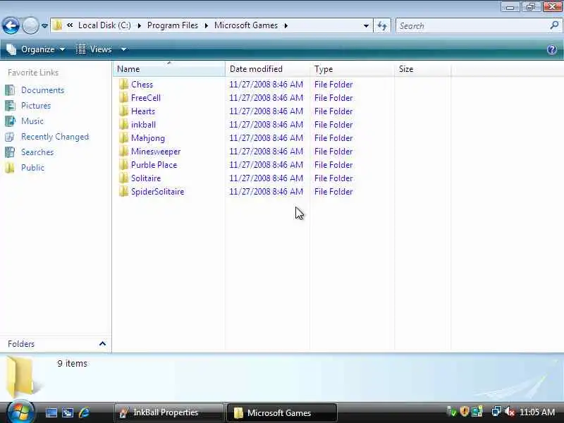Open the Help question mark icon

pyautogui.click(x=552, y=49)
